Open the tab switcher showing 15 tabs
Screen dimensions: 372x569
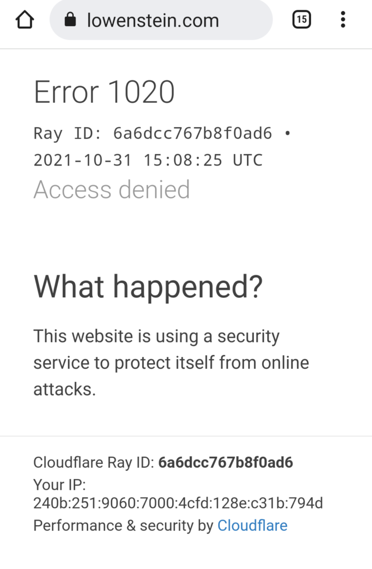point(301,19)
